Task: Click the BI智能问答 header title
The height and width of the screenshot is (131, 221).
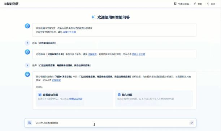Action: click(12, 4)
